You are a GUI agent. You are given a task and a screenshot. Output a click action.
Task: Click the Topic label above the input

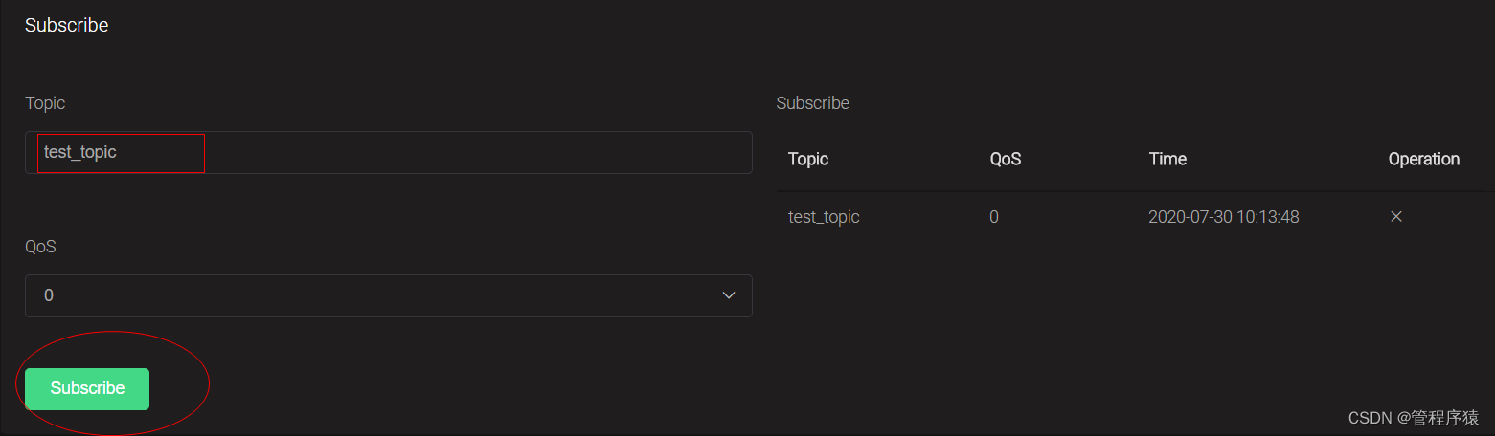point(45,102)
